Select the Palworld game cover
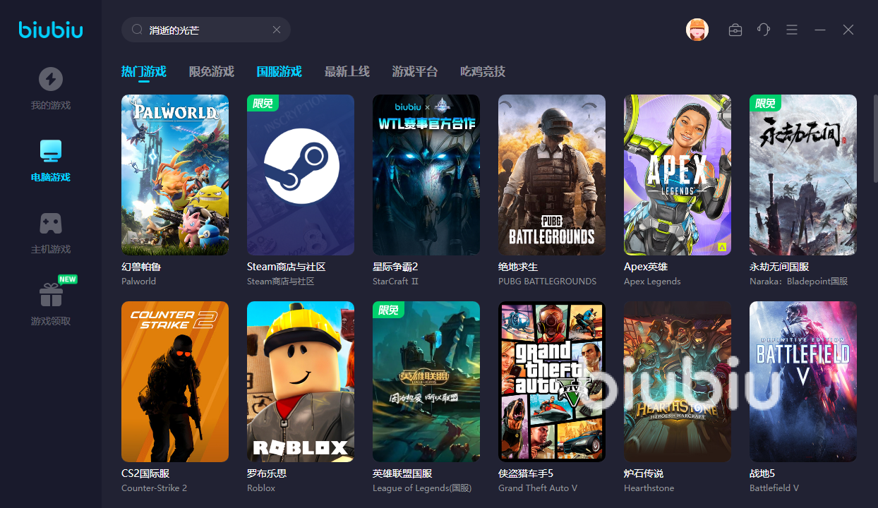This screenshot has height=508, width=878. (175, 175)
